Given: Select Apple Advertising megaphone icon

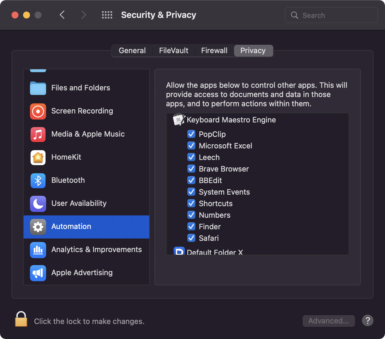Looking at the screenshot, I should 38,273.
